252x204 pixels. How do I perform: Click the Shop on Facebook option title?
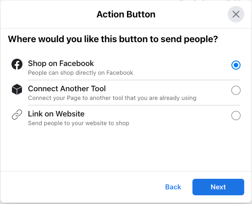(61, 63)
